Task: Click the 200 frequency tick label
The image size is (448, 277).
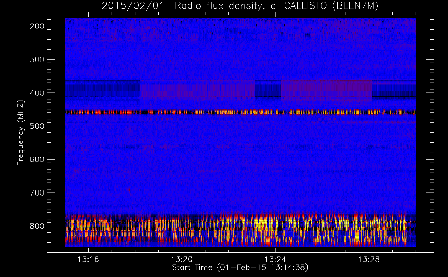Action: (37, 26)
